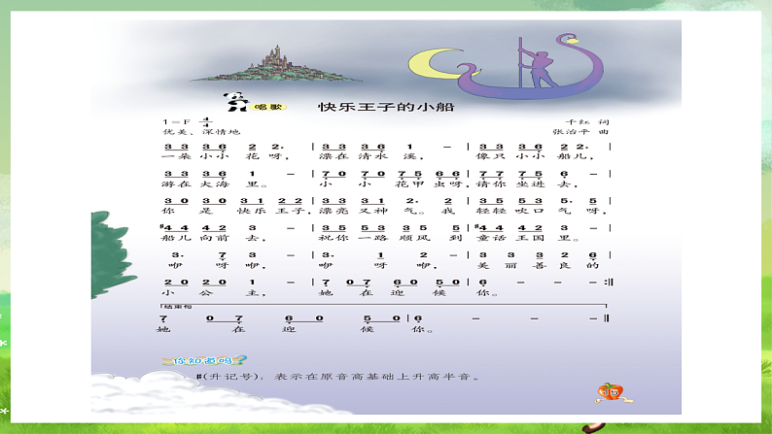This screenshot has width=772, height=434.
Task: Click the sharp sign explanation #(升记号) sentence
Action: coord(337,377)
